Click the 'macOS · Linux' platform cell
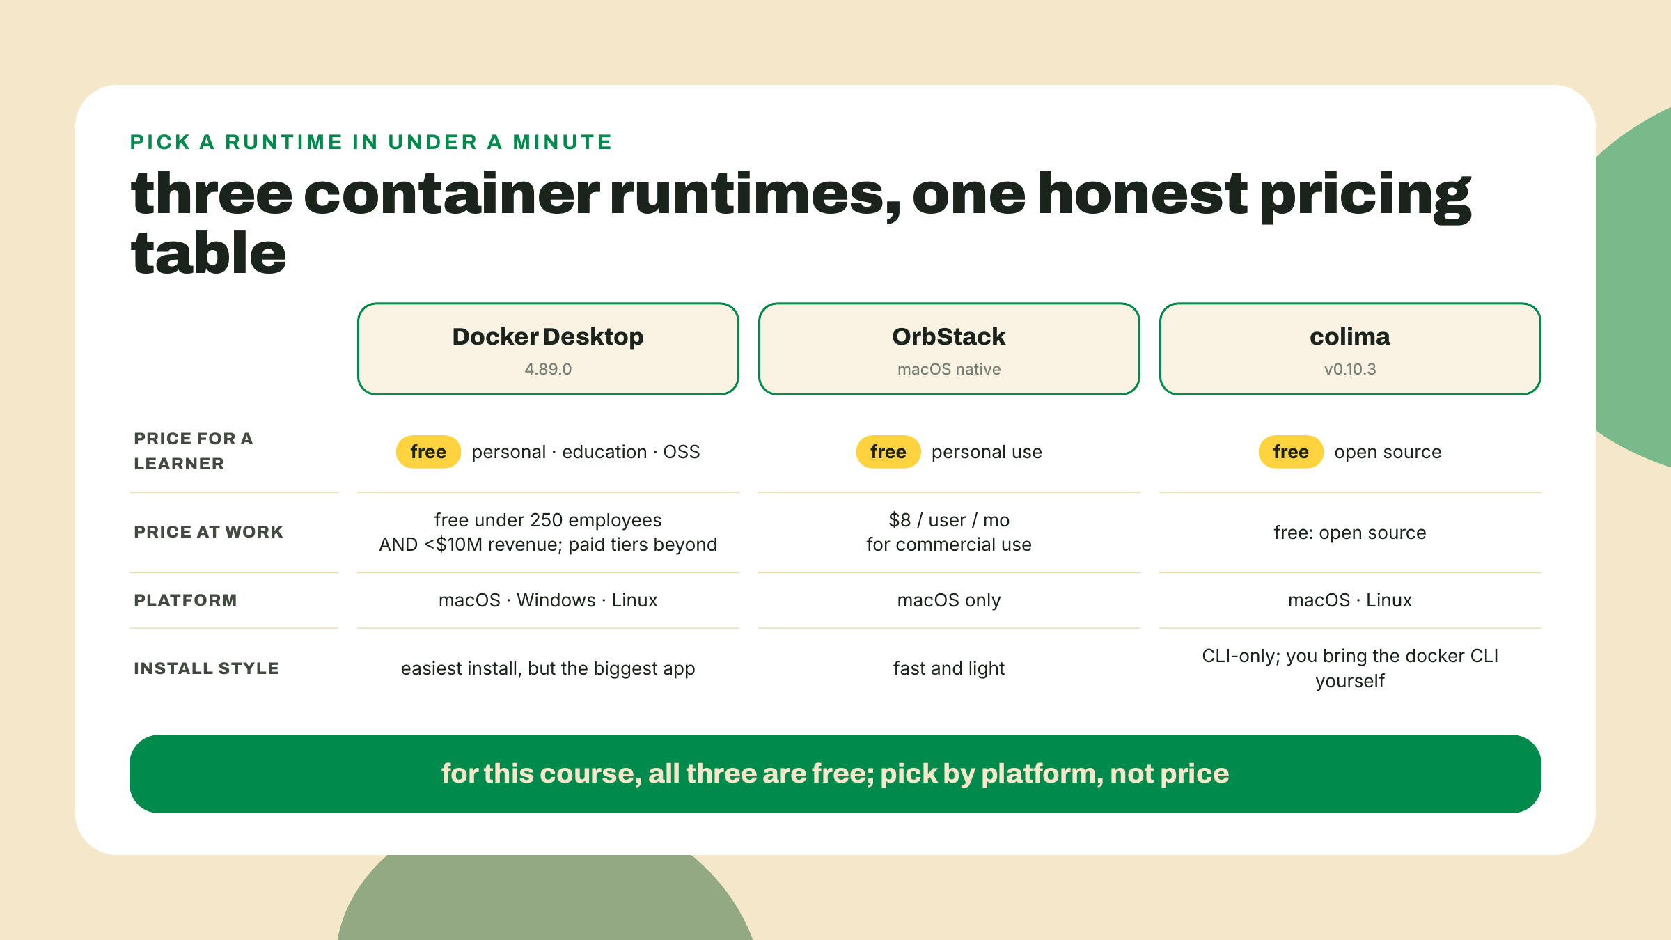 point(1350,600)
